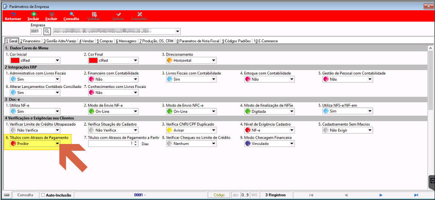Screen dimensions: 435x200
Task: Expand Administrativo com Livros Fiscais dropdown
Action: click(57, 79)
